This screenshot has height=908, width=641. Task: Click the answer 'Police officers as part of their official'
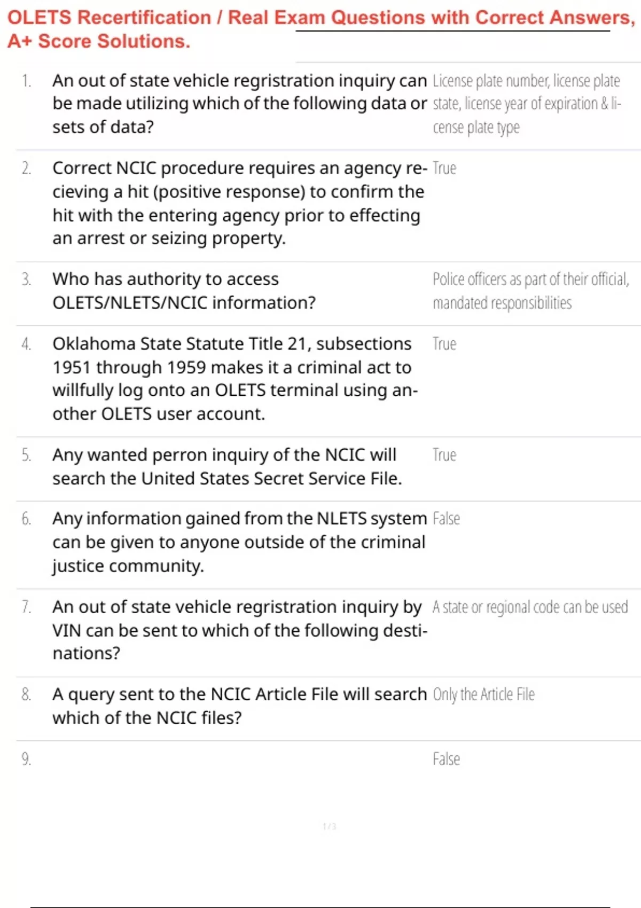(530, 291)
